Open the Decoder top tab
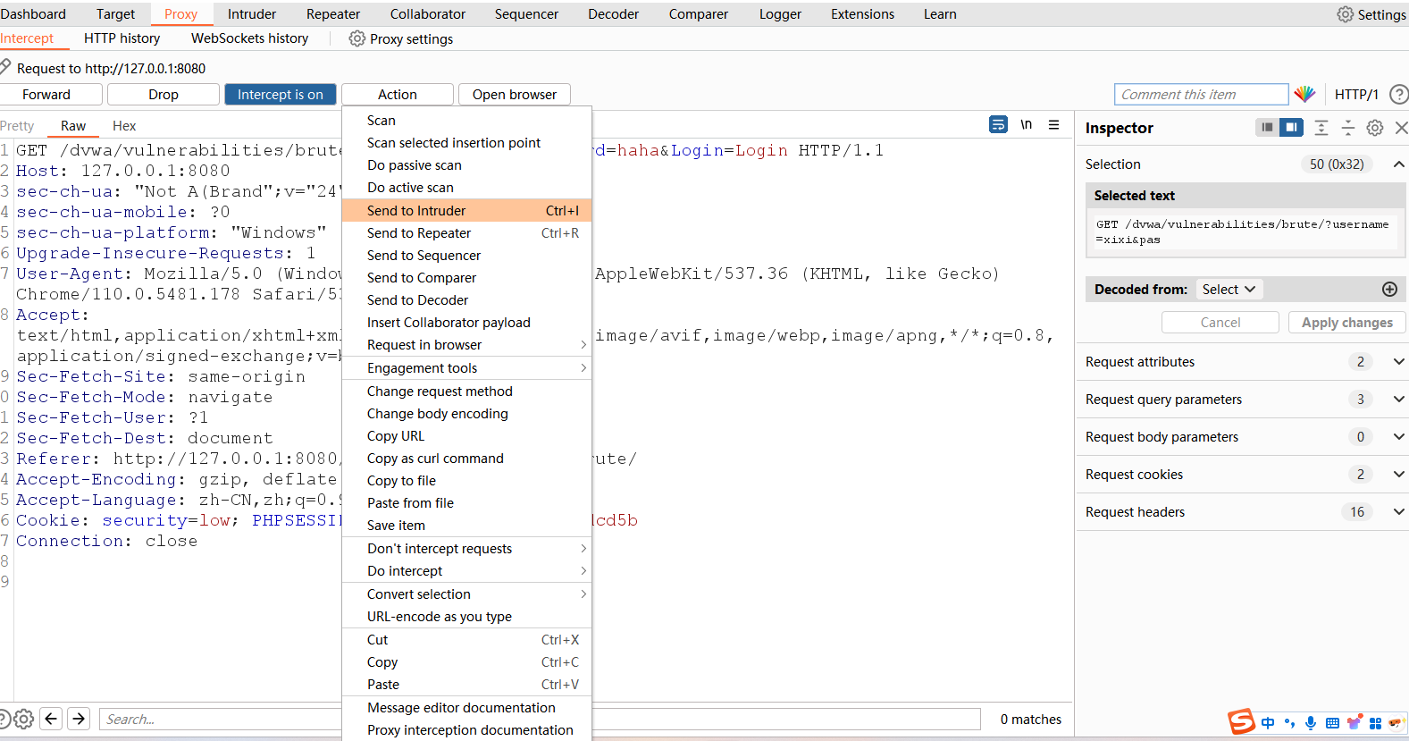Screen dimensions: 1409x741 pyautogui.click(x=613, y=13)
